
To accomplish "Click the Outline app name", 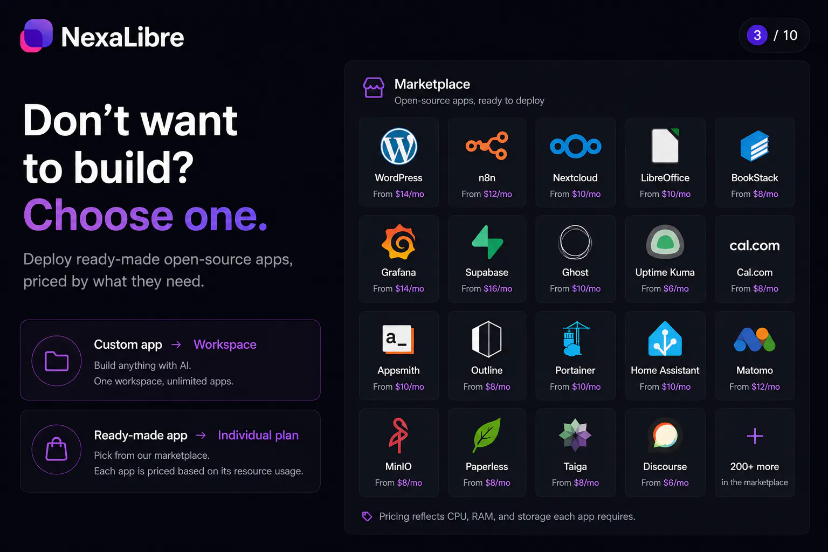I will tap(487, 370).
